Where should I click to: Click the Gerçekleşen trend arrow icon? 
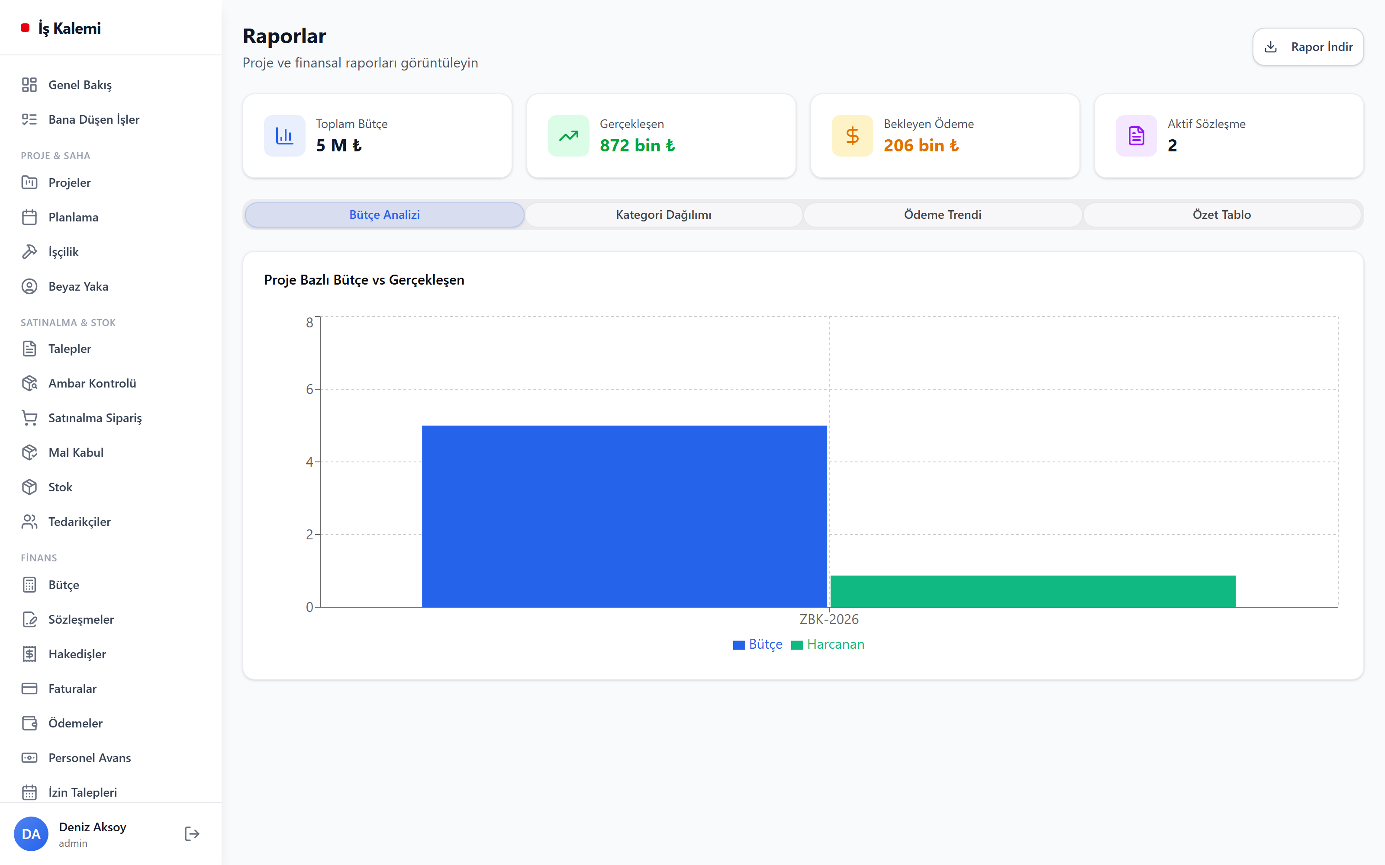tap(568, 135)
